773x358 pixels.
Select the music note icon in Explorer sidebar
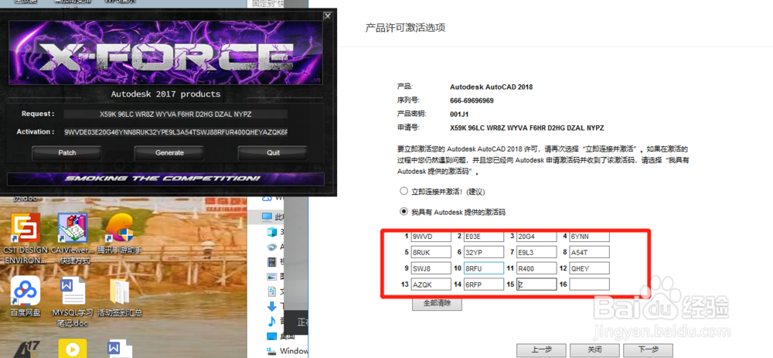[271, 322]
